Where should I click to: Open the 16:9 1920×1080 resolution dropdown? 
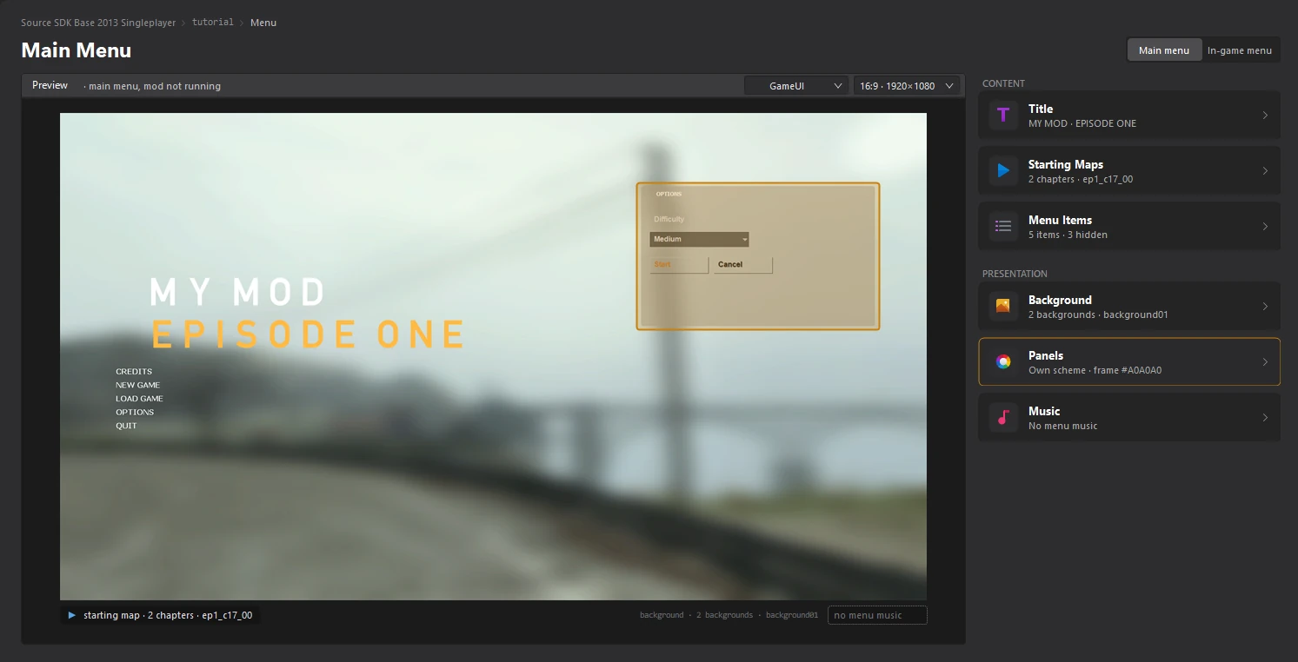[x=908, y=86]
